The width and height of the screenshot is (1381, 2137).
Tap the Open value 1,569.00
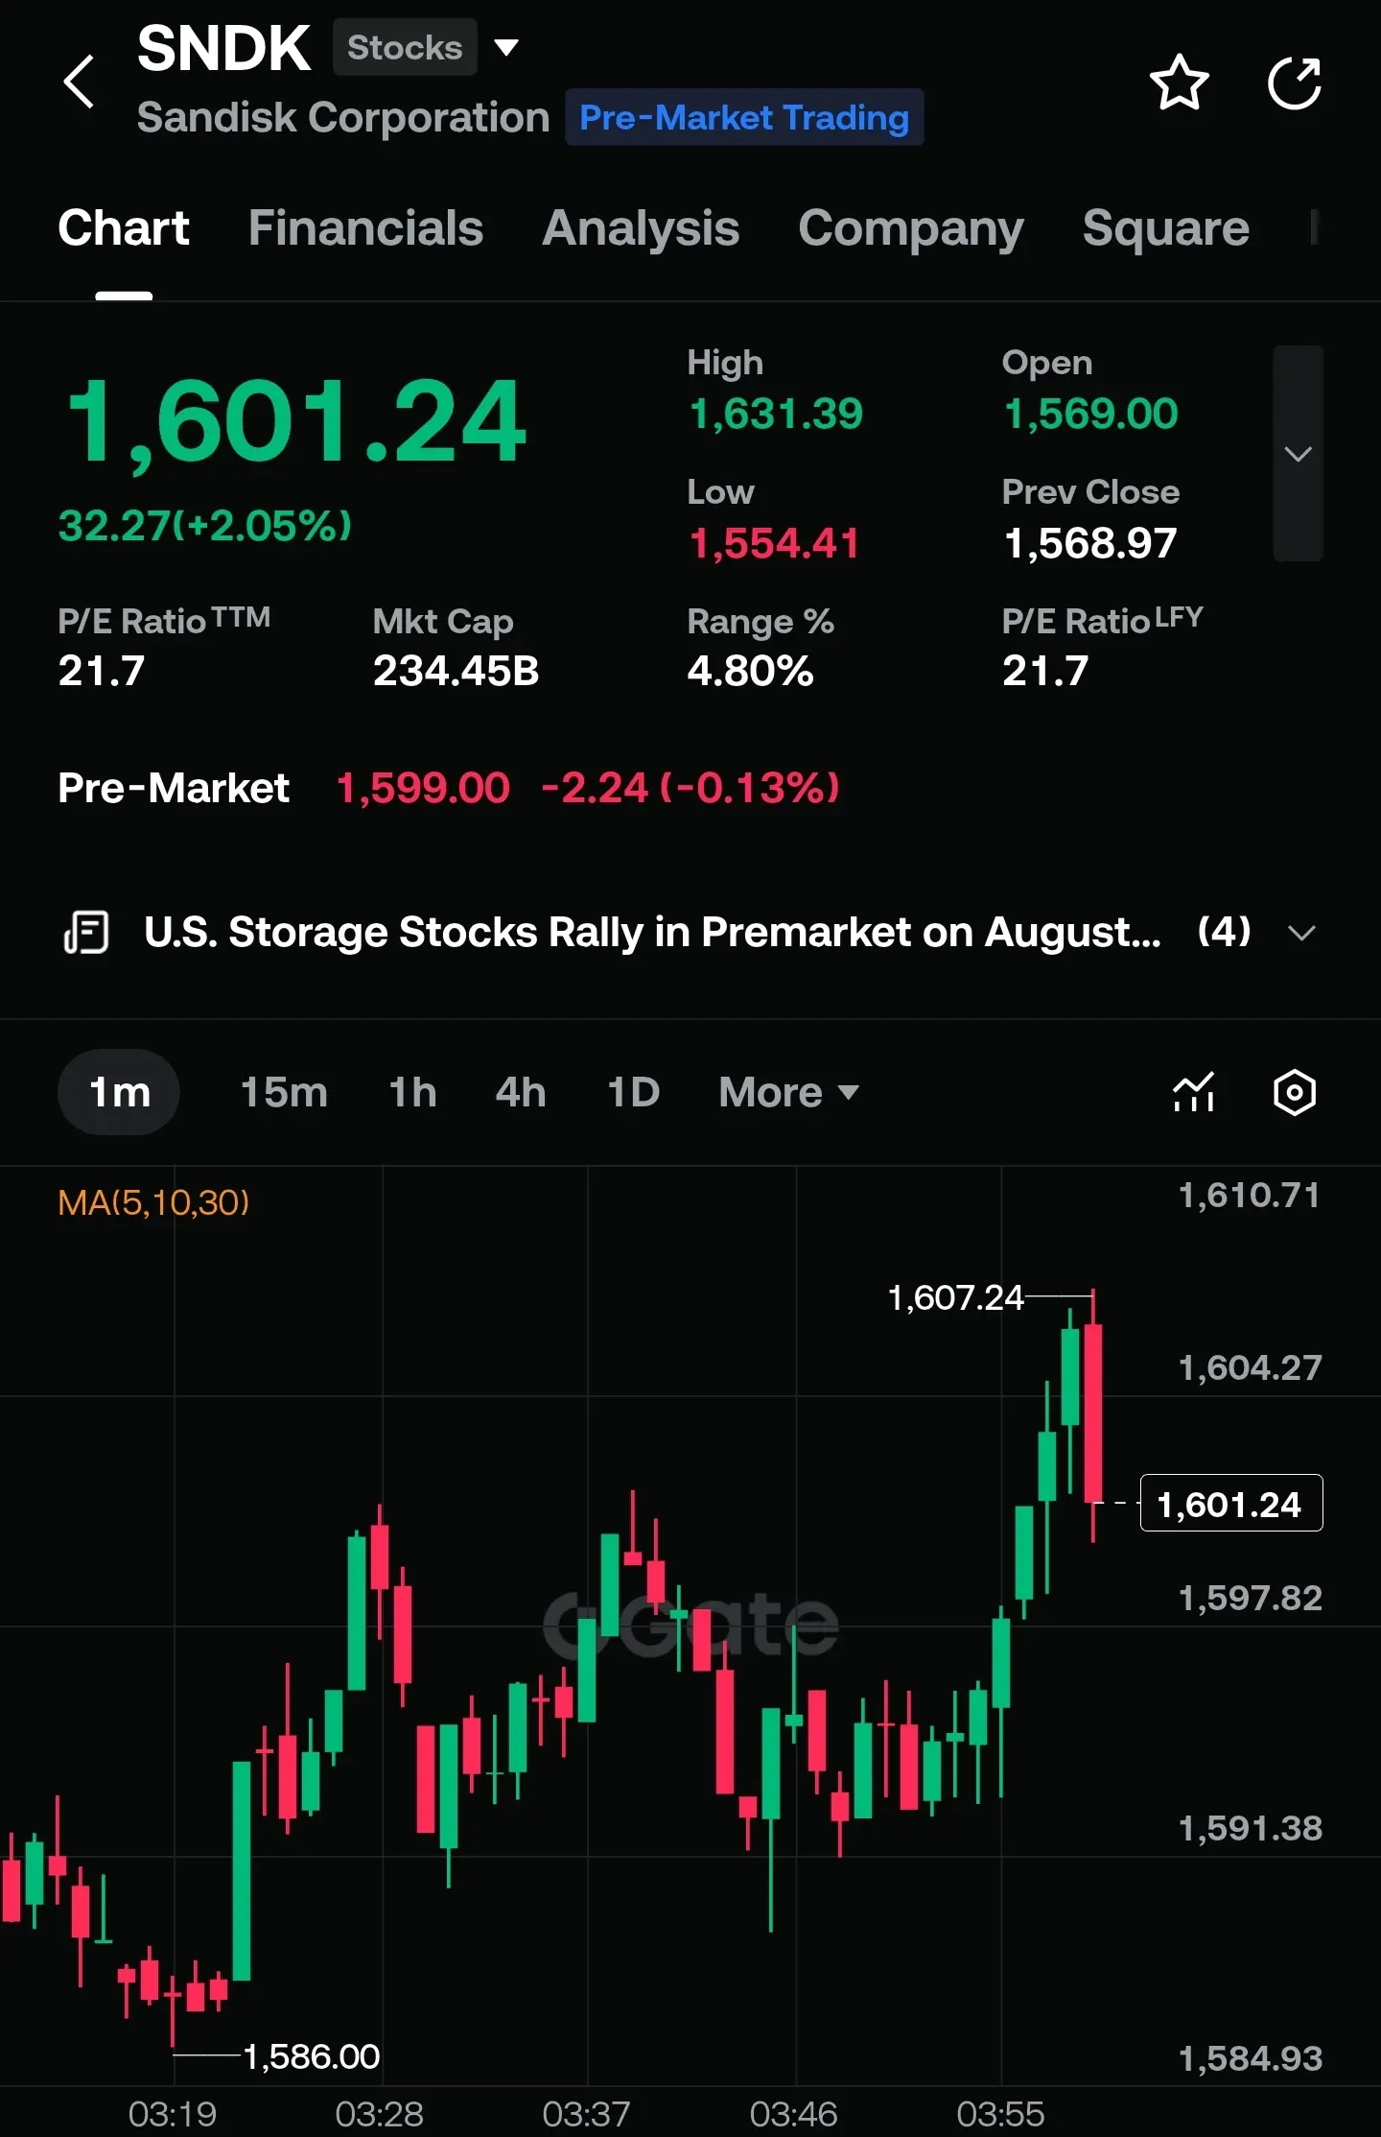click(x=1090, y=414)
